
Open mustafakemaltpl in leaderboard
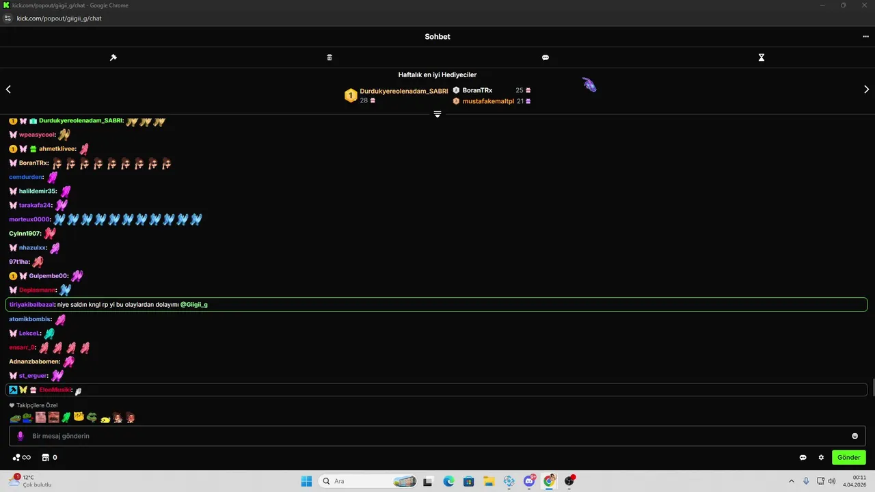coord(488,101)
